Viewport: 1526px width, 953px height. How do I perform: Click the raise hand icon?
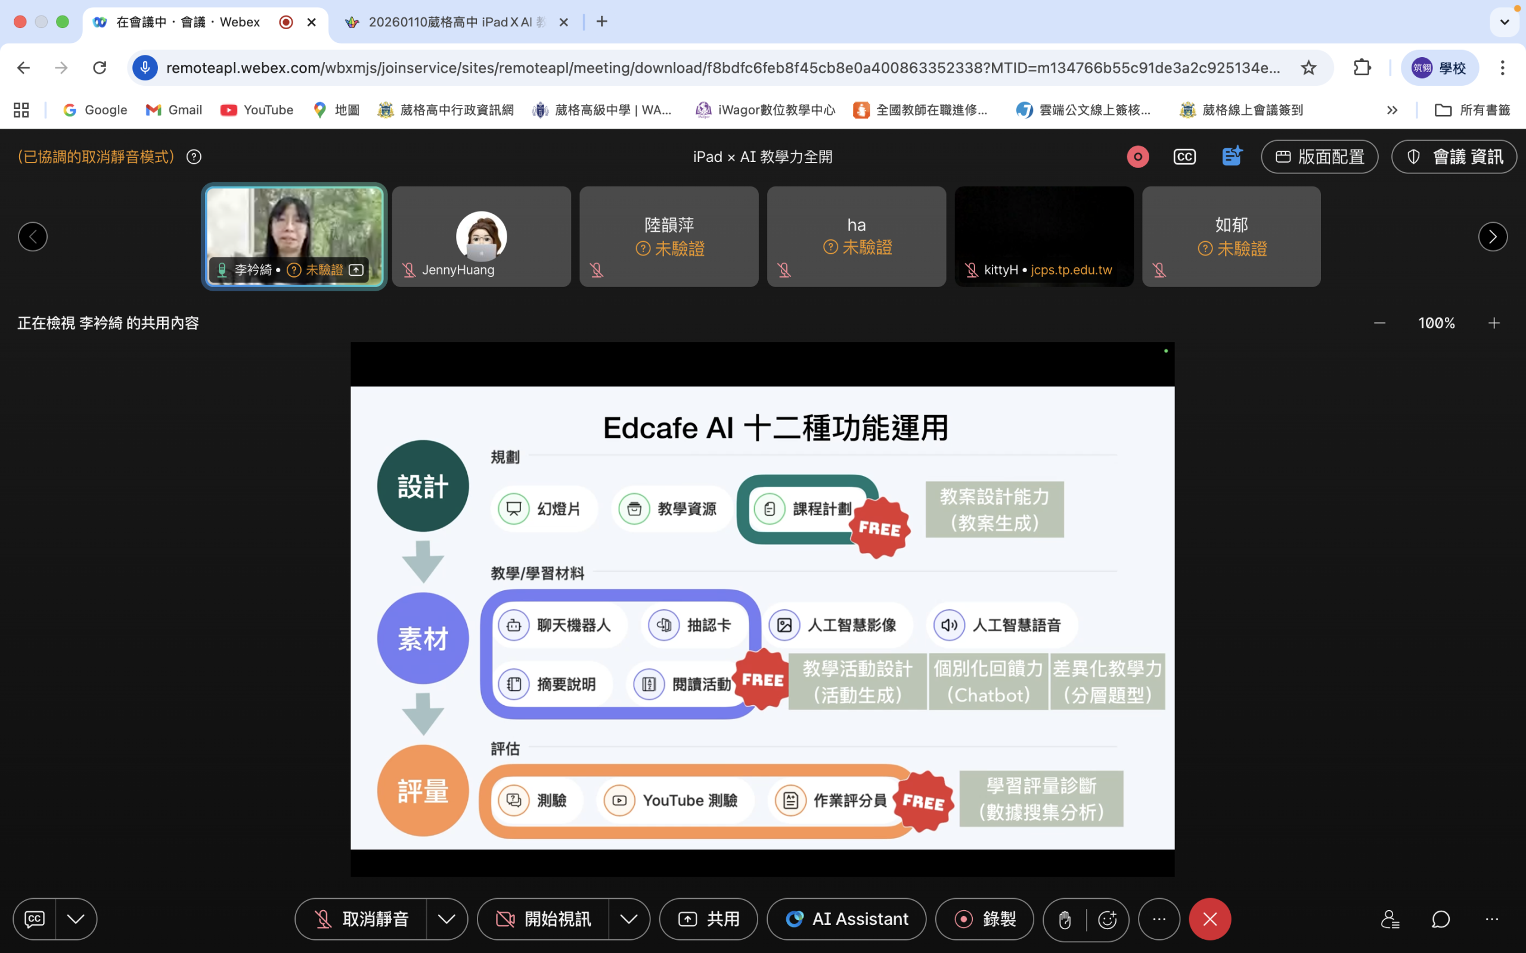[x=1065, y=920]
